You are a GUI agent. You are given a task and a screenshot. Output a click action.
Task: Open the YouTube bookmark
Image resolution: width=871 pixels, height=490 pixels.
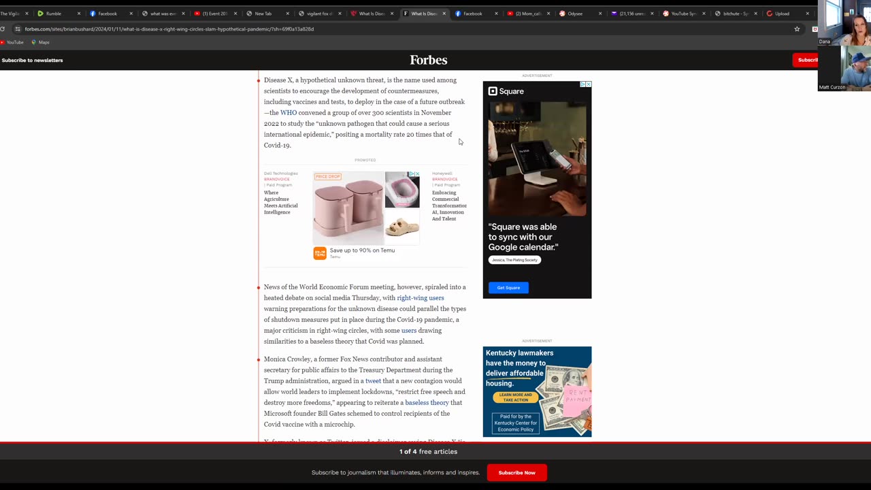pos(12,42)
